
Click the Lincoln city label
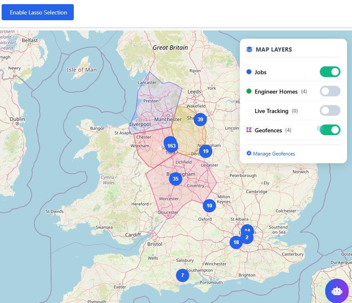pos(232,128)
